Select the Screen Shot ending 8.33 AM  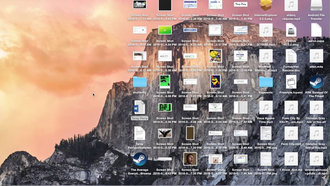[190, 30]
